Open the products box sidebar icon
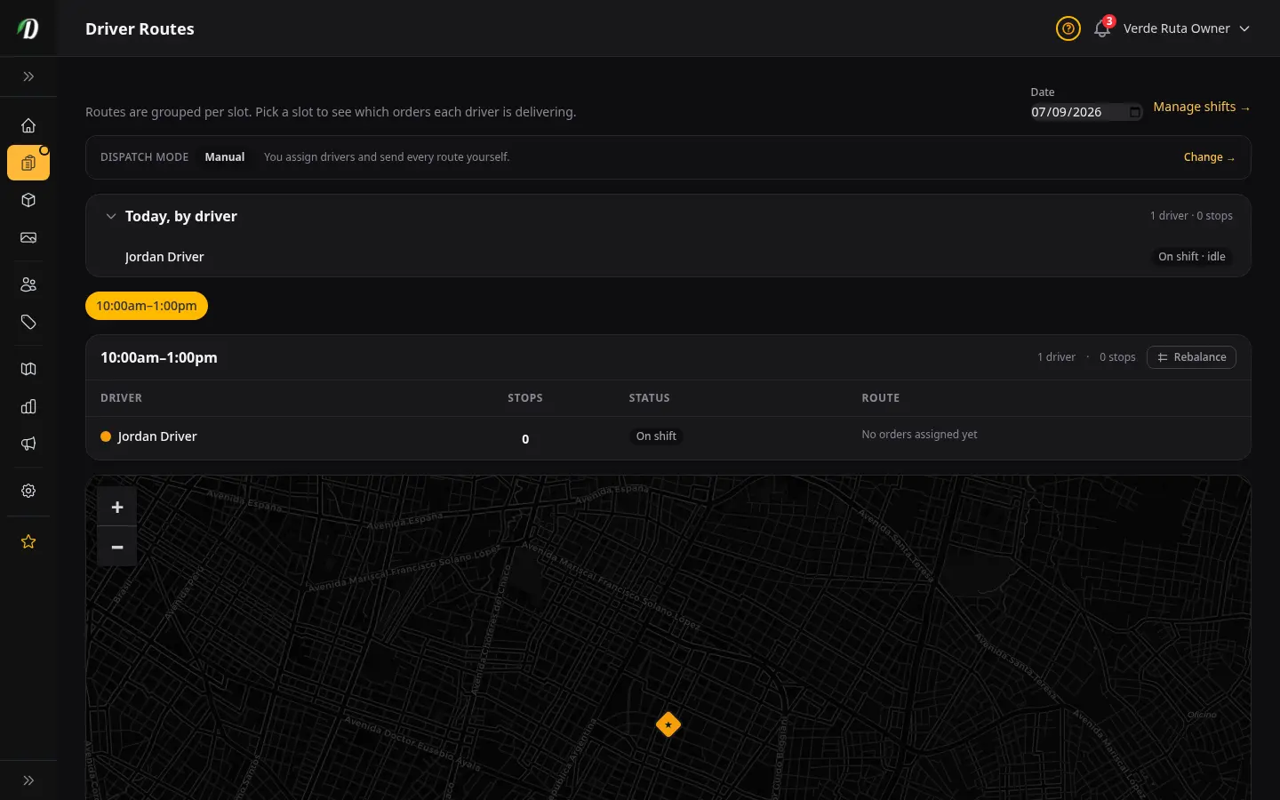This screenshot has height=800, width=1280. click(x=28, y=200)
